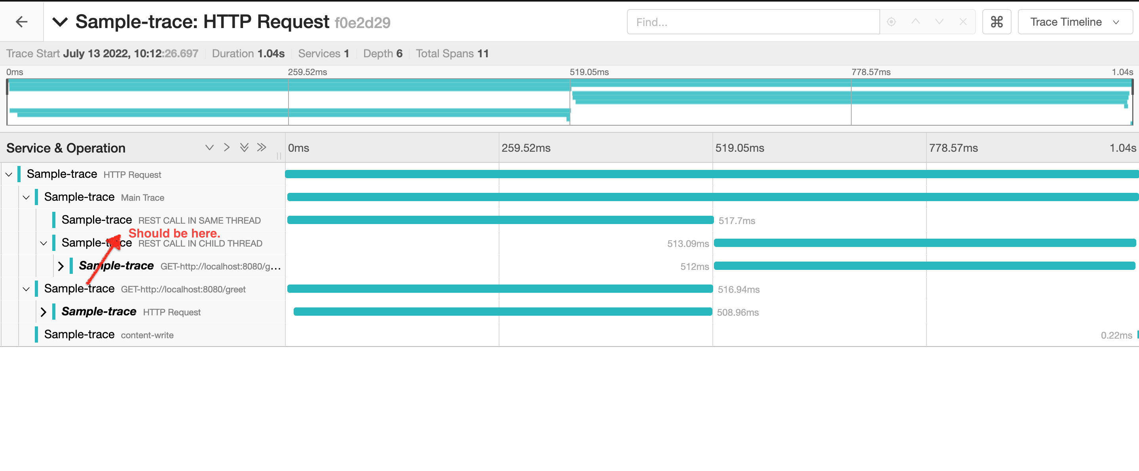Expand all spans using the double-right-chevron icon
Screen dimensions: 1139x471
point(262,147)
